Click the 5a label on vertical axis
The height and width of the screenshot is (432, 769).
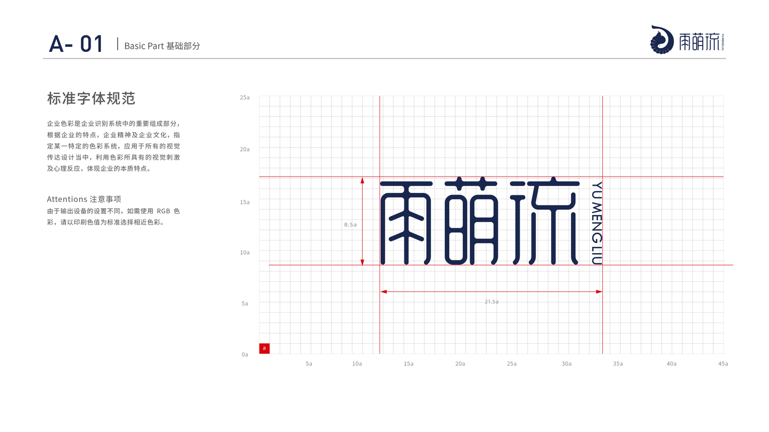click(245, 303)
